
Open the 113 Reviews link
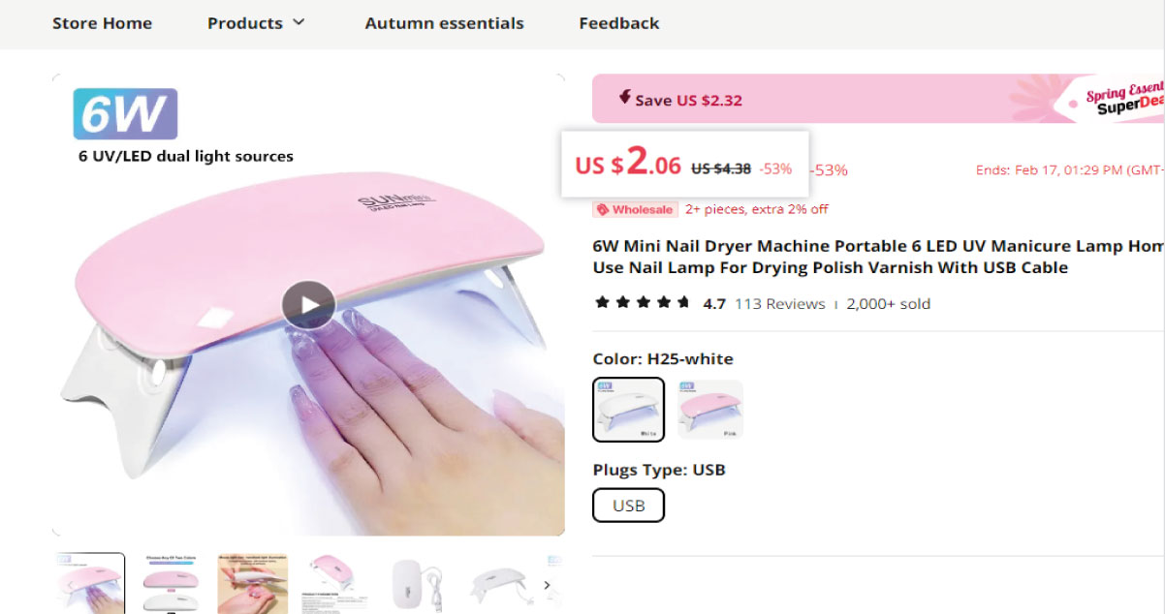[x=779, y=304]
